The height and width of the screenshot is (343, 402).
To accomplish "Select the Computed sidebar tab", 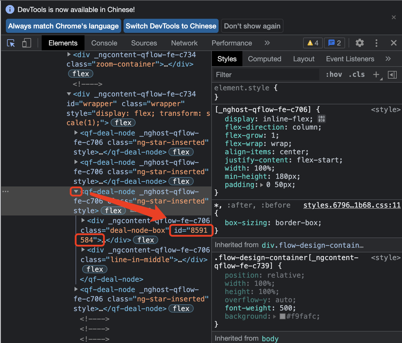I will point(265,59).
